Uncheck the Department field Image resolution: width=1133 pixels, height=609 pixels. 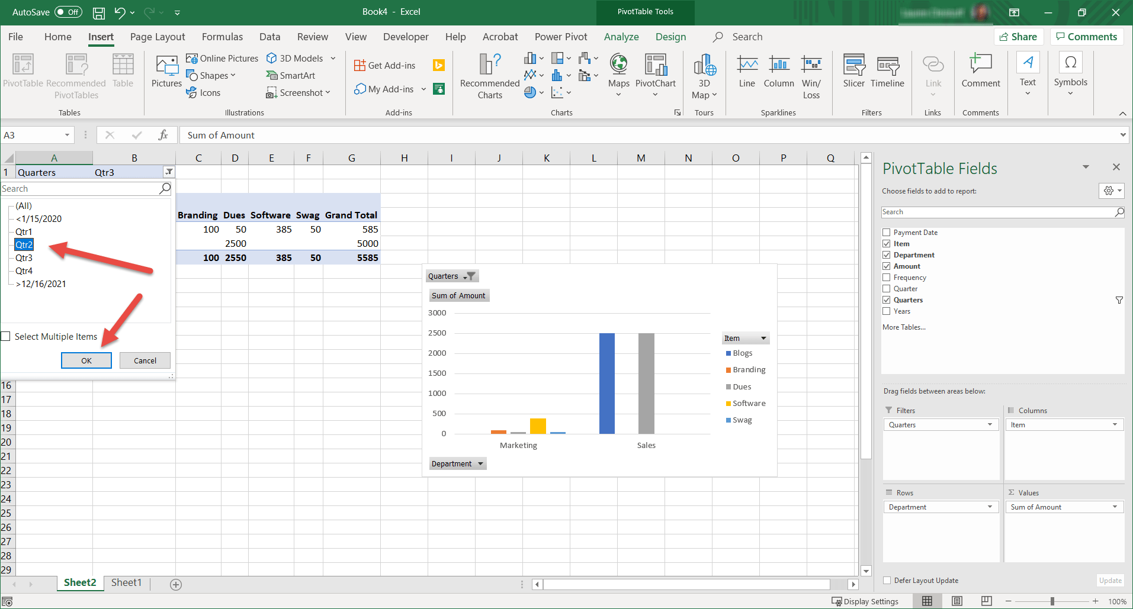pos(887,255)
